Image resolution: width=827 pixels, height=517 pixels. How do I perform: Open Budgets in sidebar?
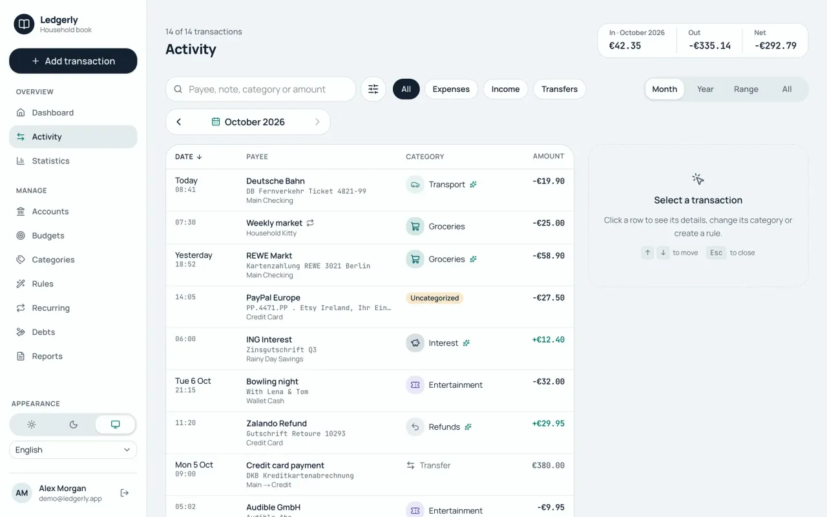click(73, 236)
